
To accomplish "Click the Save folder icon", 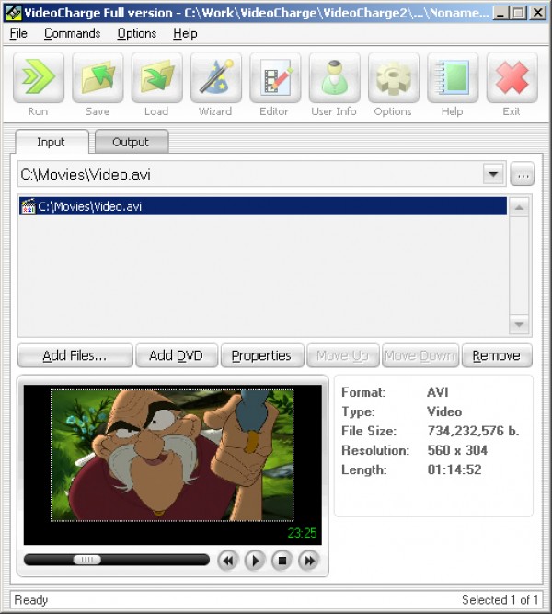I will 98,77.
